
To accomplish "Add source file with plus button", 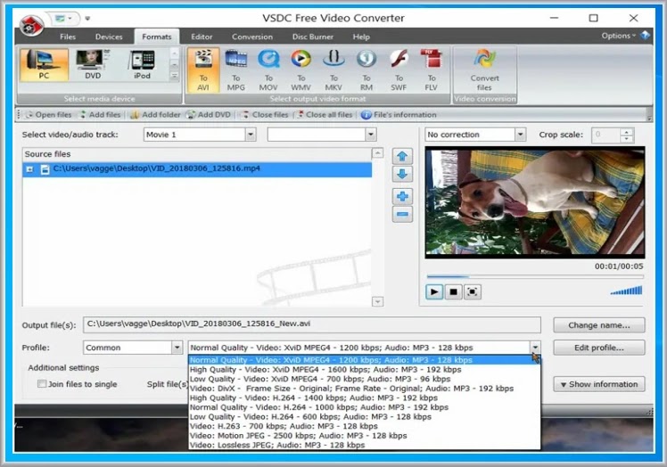I will (x=402, y=196).
